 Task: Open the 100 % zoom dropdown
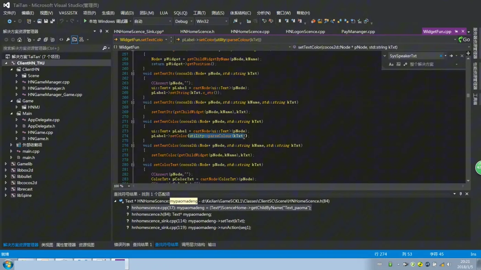(x=129, y=186)
